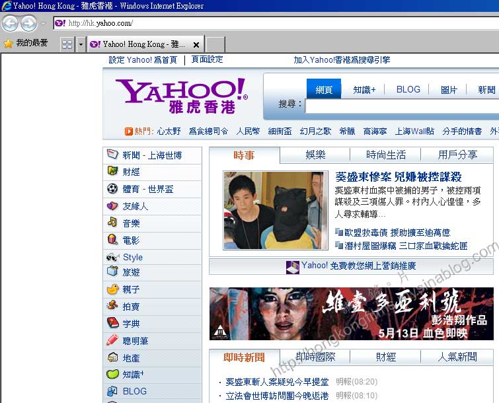Switch to the 娛樂 news tab
The image size is (499, 403).
[315, 155]
